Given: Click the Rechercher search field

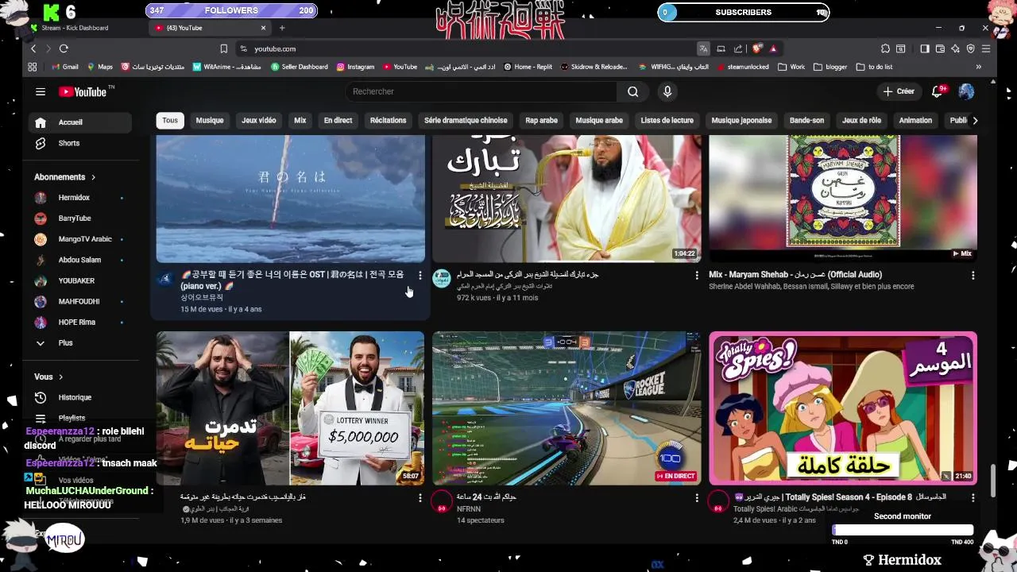Looking at the screenshot, I should [x=481, y=91].
